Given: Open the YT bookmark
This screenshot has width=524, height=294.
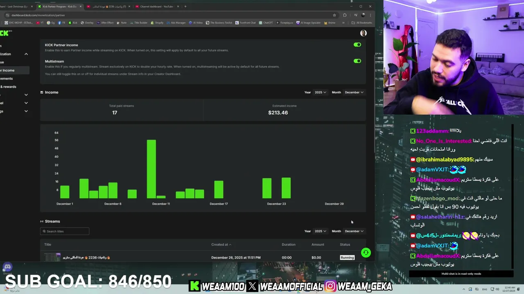Looking at the screenshot, I should pyautogui.click(x=40, y=23).
